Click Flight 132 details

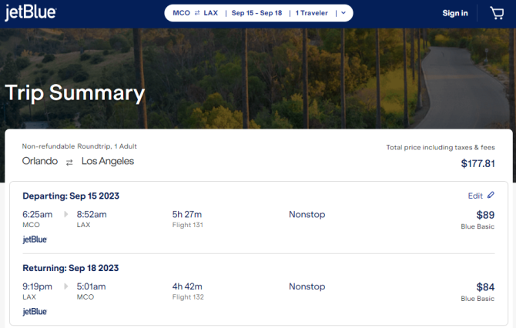pyautogui.click(x=188, y=297)
